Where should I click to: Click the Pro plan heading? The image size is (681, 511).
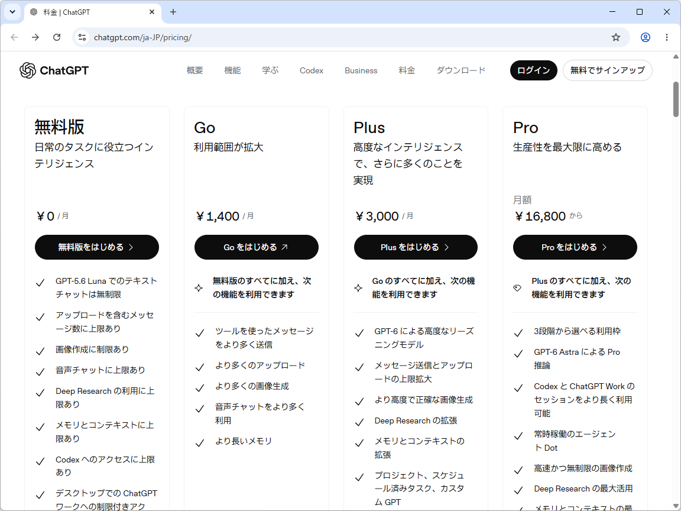click(526, 128)
